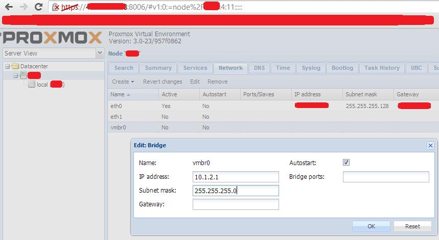The image size is (439, 240).
Task: Click the 255.255.255.128 subnet cell
Action: pos(367,106)
